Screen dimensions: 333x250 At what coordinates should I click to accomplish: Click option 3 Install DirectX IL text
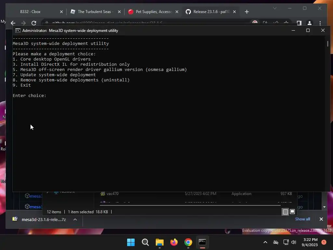pos(71,64)
